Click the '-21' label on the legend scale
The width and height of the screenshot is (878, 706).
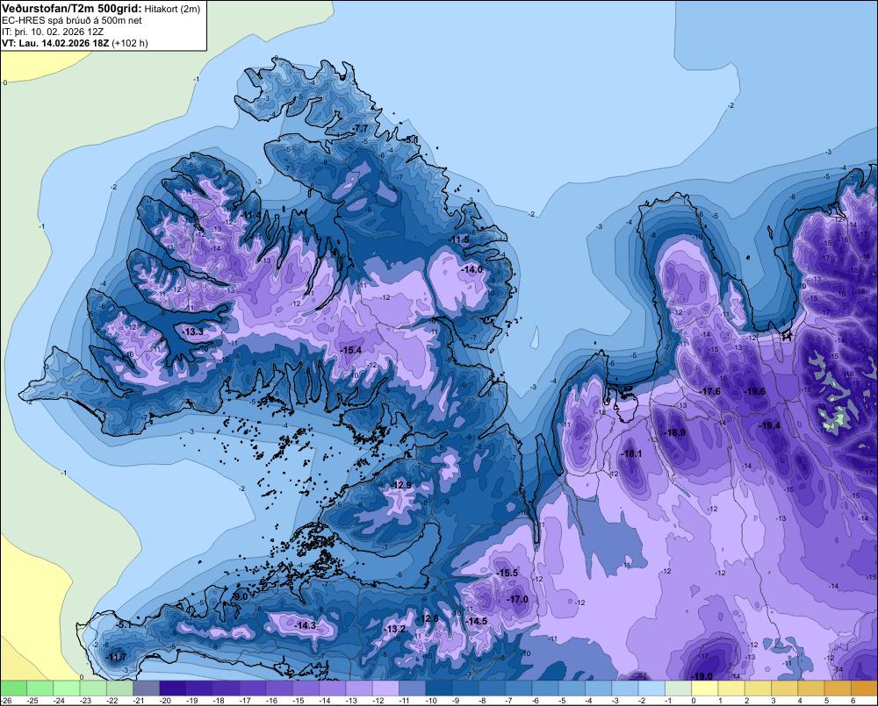point(139,701)
